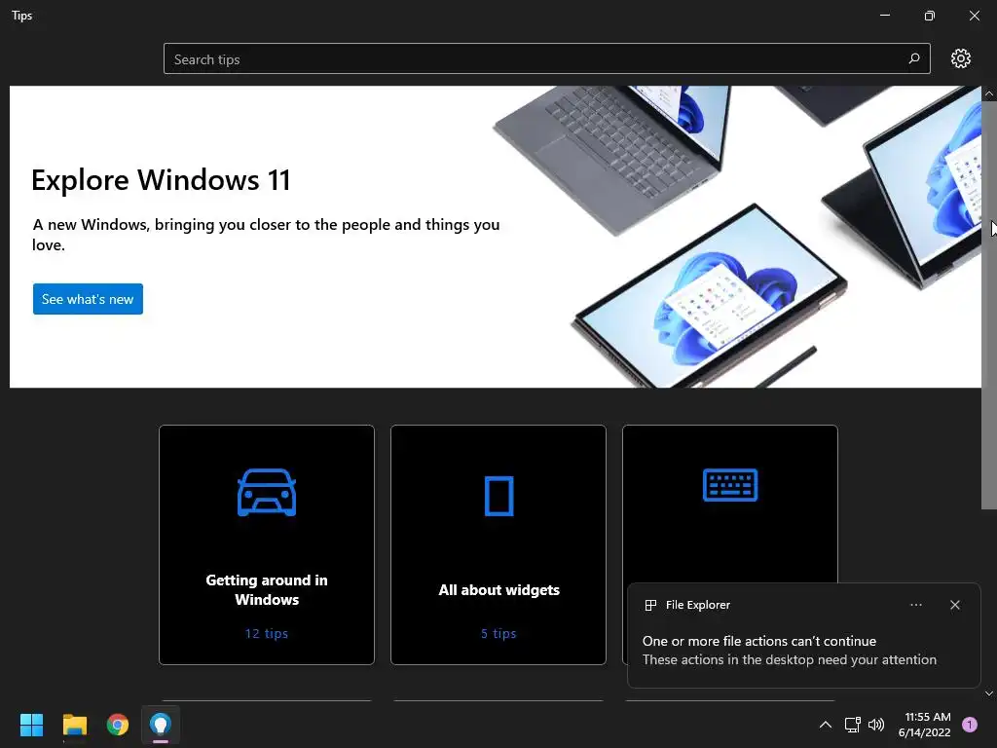
Task: Click the keyboard icon on the third card
Action: (730, 485)
